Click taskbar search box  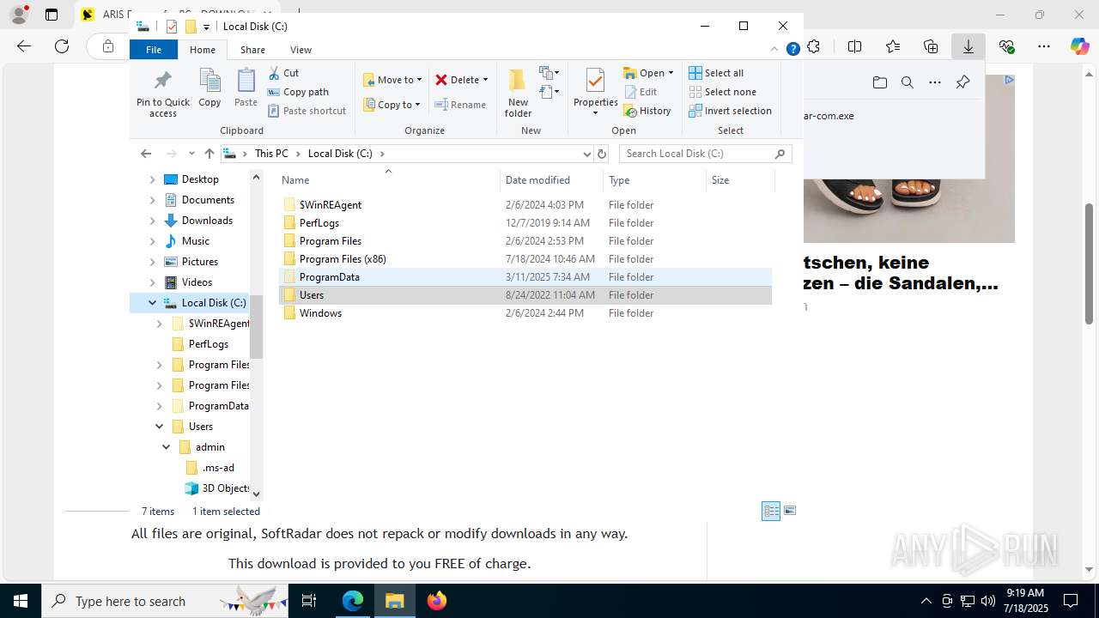[x=165, y=601]
